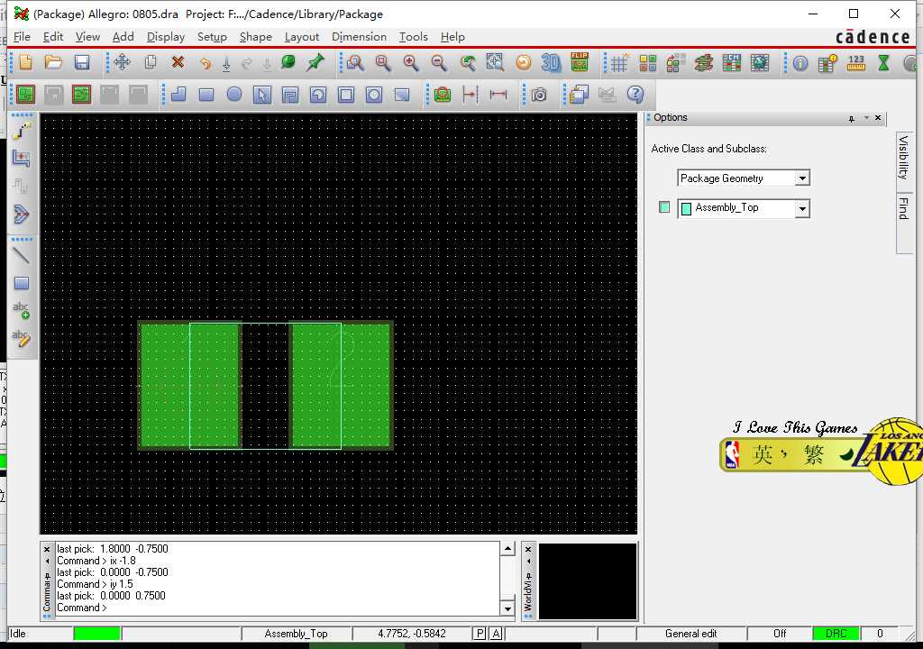Image resolution: width=923 pixels, height=649 pixels.
Task: Select the Move tool icon
Action: [123, 62]
